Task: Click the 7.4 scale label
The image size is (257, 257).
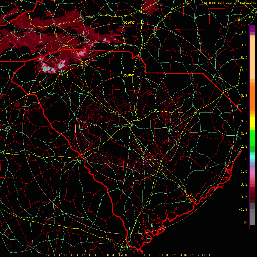Action: coord(244,70)
